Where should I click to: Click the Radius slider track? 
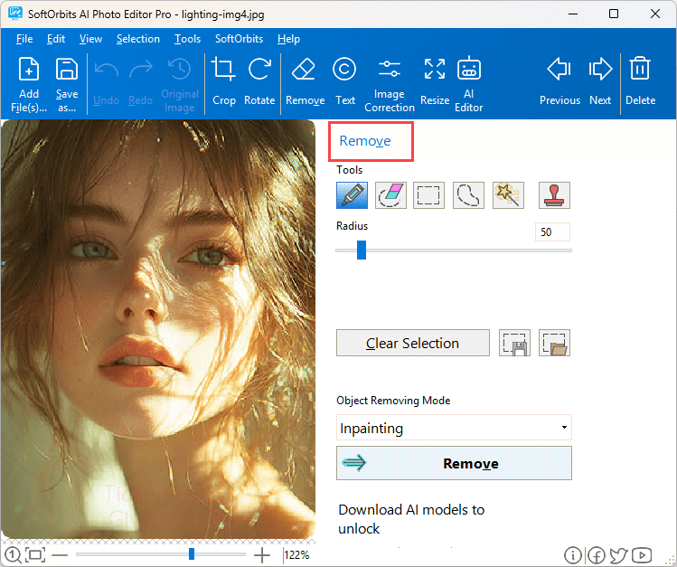(454, 250)
